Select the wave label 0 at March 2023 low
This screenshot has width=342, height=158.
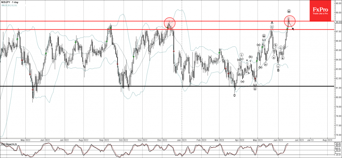coord(234,95)
